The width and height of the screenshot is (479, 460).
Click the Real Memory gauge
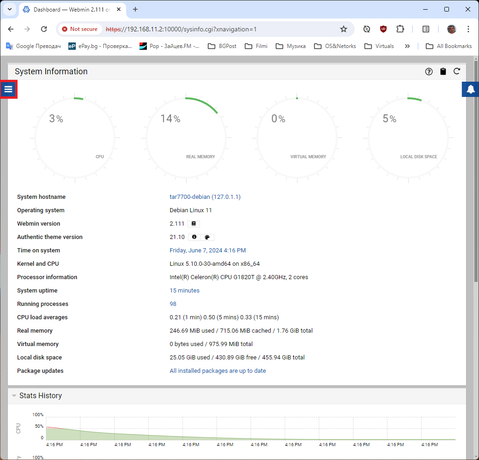pyautogui.click(x=186, y=138)
